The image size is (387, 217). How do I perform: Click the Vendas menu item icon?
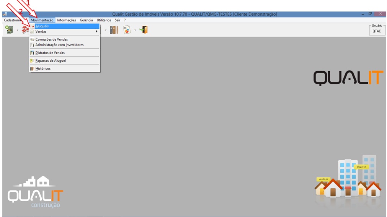(x=32, y=32)
